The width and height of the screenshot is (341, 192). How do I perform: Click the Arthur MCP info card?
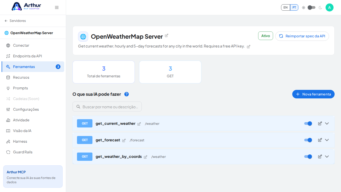[x=33, y=177]
